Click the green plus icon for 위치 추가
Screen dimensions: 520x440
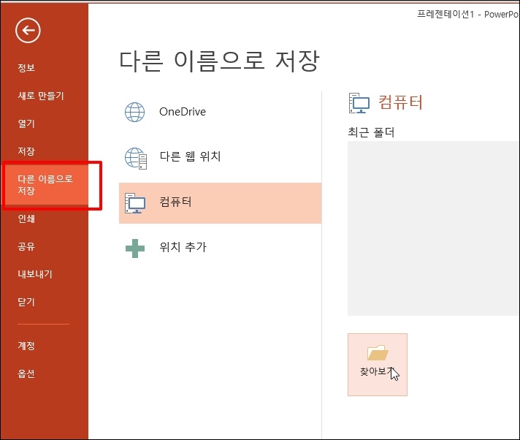point(135,249)
